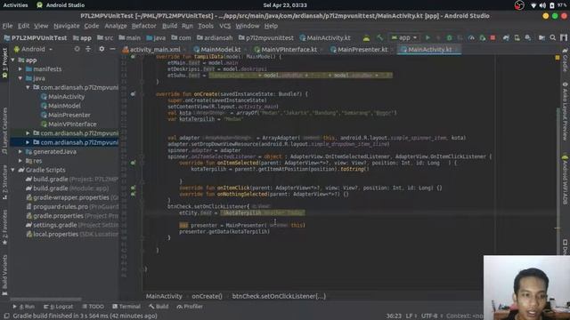Open Project panel settings gear

tap(102, 49)
